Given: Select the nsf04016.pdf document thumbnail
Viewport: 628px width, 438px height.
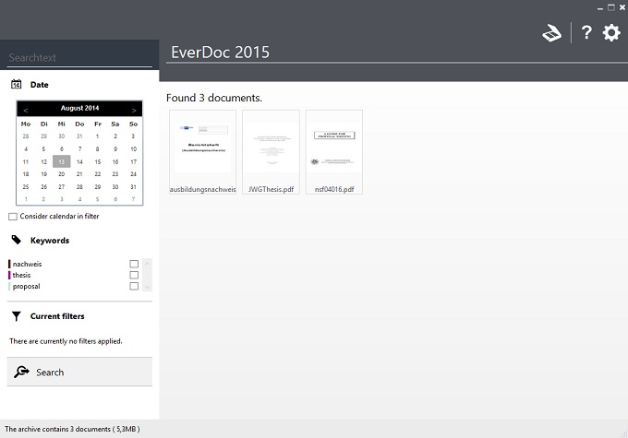Looking at the screenshot, I should click(x=333, y=148).
